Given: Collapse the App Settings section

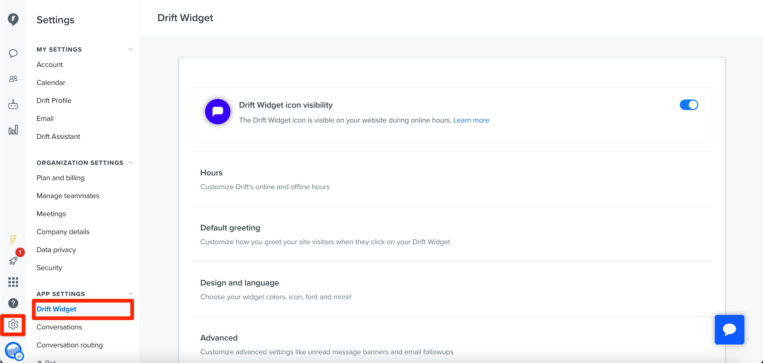Looking at the screenshot, I should coord(131,293).
